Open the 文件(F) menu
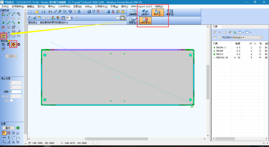Viewport: 269px width, 147px height. coord(5,6)
